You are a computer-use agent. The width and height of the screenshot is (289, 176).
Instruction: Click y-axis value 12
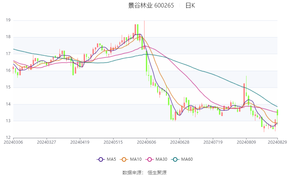pos(8,138)
